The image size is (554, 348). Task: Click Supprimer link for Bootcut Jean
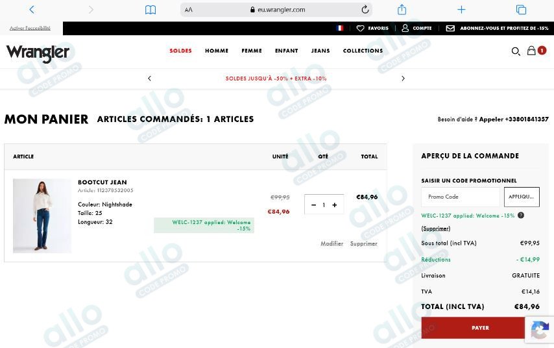(363, 243)
